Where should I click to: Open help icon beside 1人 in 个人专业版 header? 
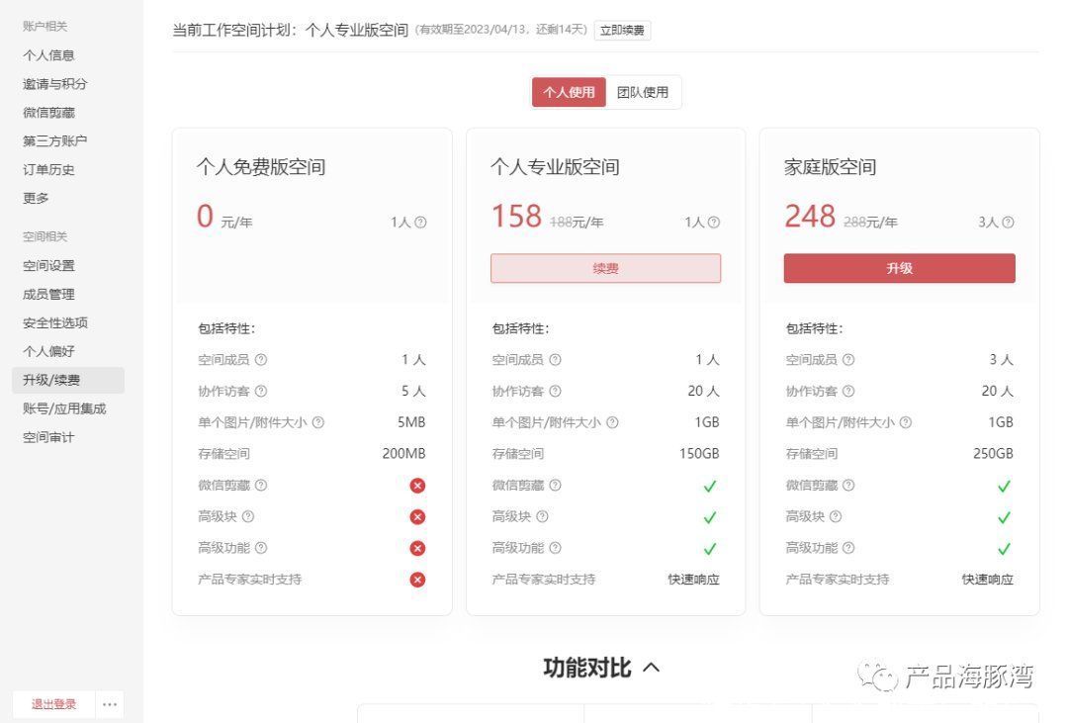coord(714,223)
